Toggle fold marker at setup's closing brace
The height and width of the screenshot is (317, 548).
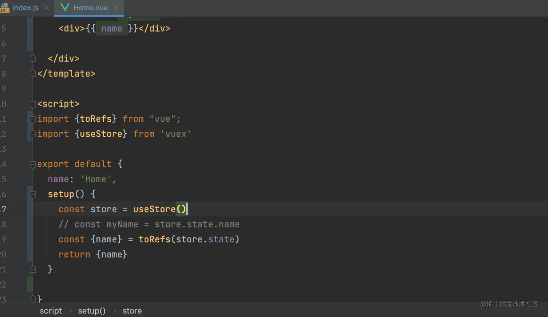[33, 269]
